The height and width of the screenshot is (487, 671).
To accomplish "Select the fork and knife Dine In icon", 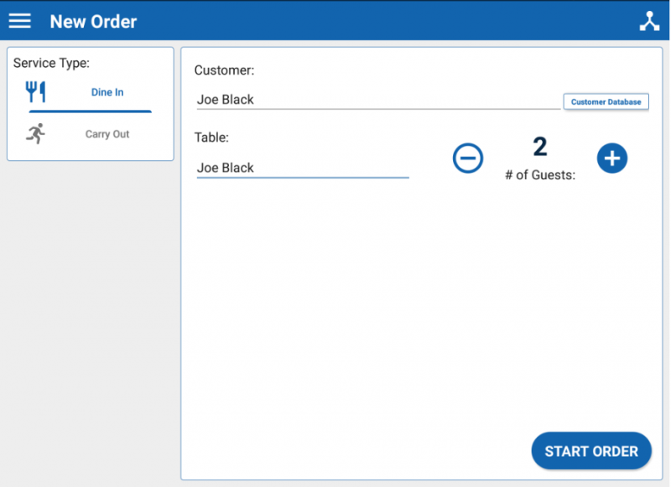I will coord(36,91).
